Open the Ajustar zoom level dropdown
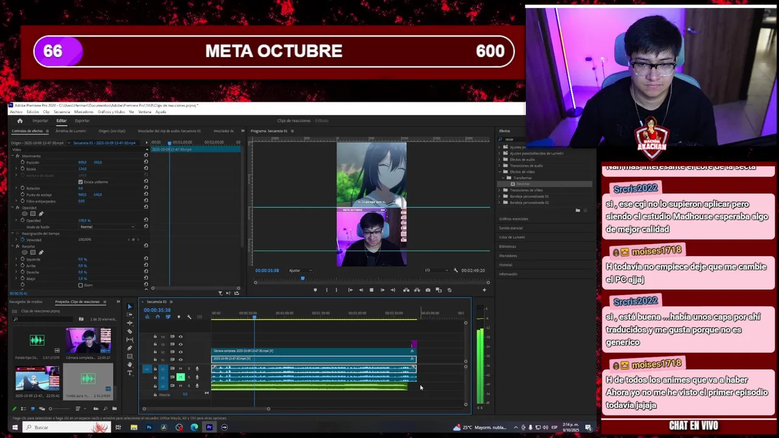The height and width of the screenshot is (438, 779). (299, 270)
